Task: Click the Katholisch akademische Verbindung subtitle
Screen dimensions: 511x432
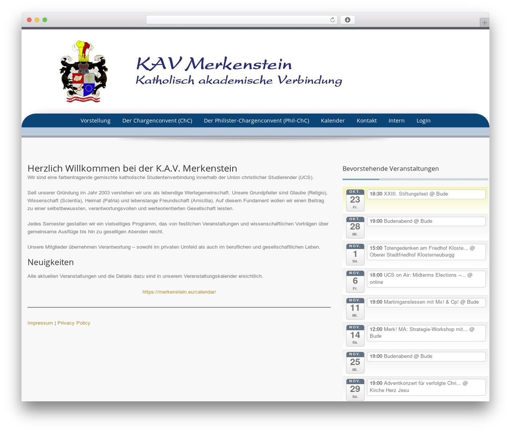Action: click(239, 80)
